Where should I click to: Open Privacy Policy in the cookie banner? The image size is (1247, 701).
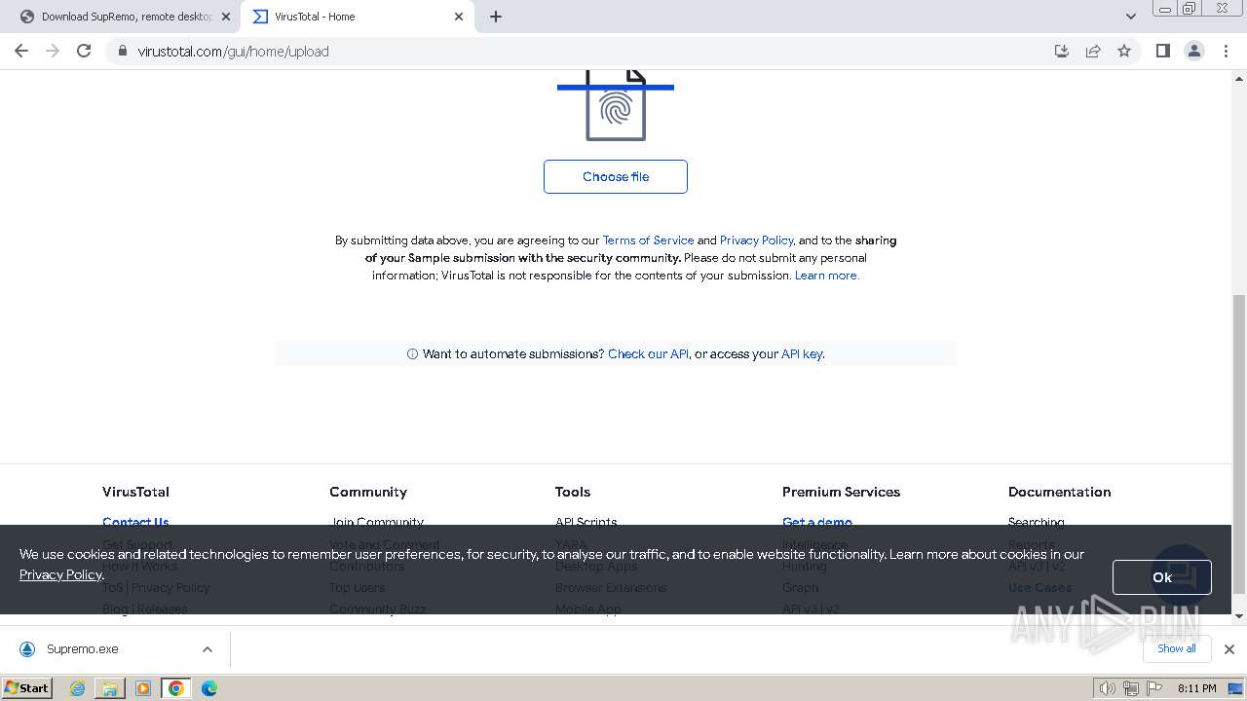60,574
